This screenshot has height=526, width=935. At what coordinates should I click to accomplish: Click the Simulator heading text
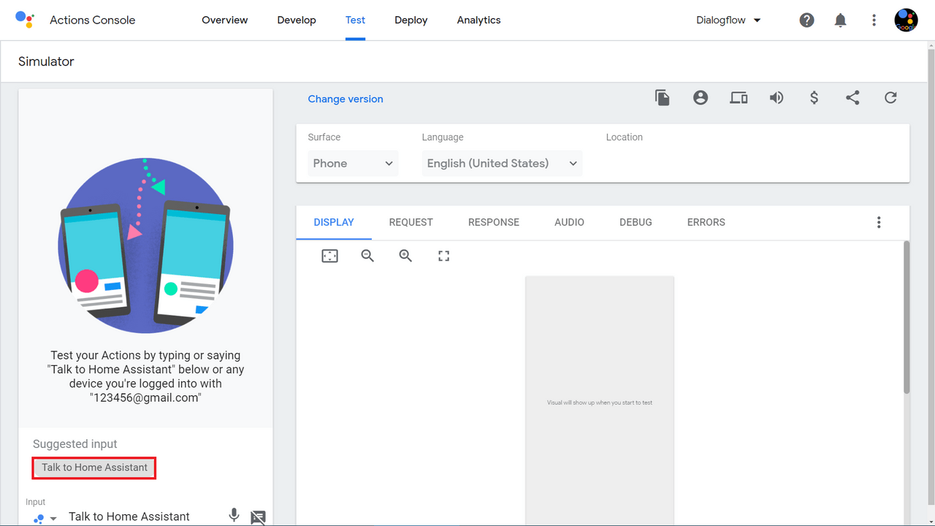click(46, 61)
